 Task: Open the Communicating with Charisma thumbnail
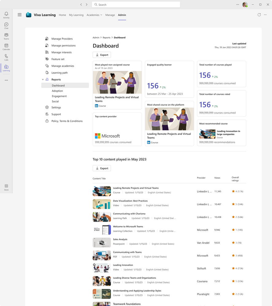click(x=102, y=217)
